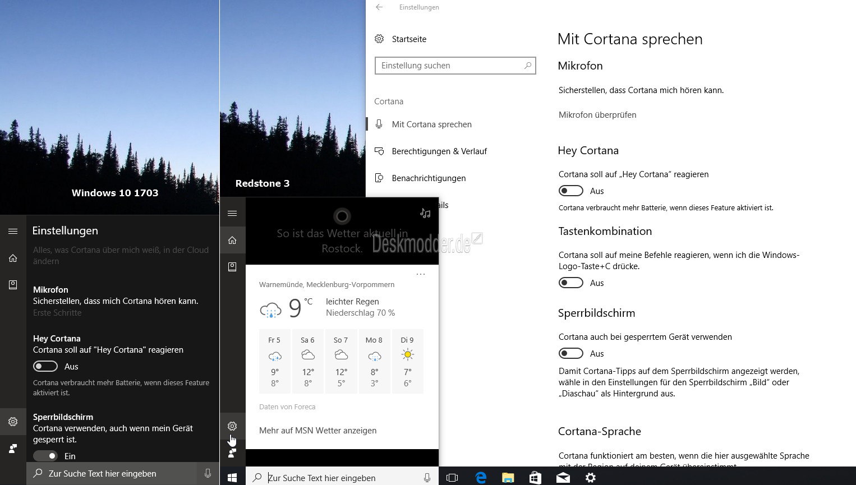Screen dimensions: 856x485
Task: Click feedback icon in Redstone 3 Cortana sidebar
Action: point(232,453)
